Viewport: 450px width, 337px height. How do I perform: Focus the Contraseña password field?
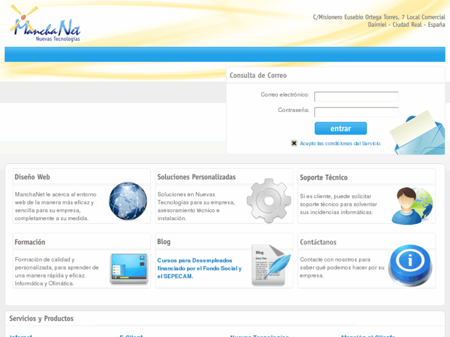356,112
